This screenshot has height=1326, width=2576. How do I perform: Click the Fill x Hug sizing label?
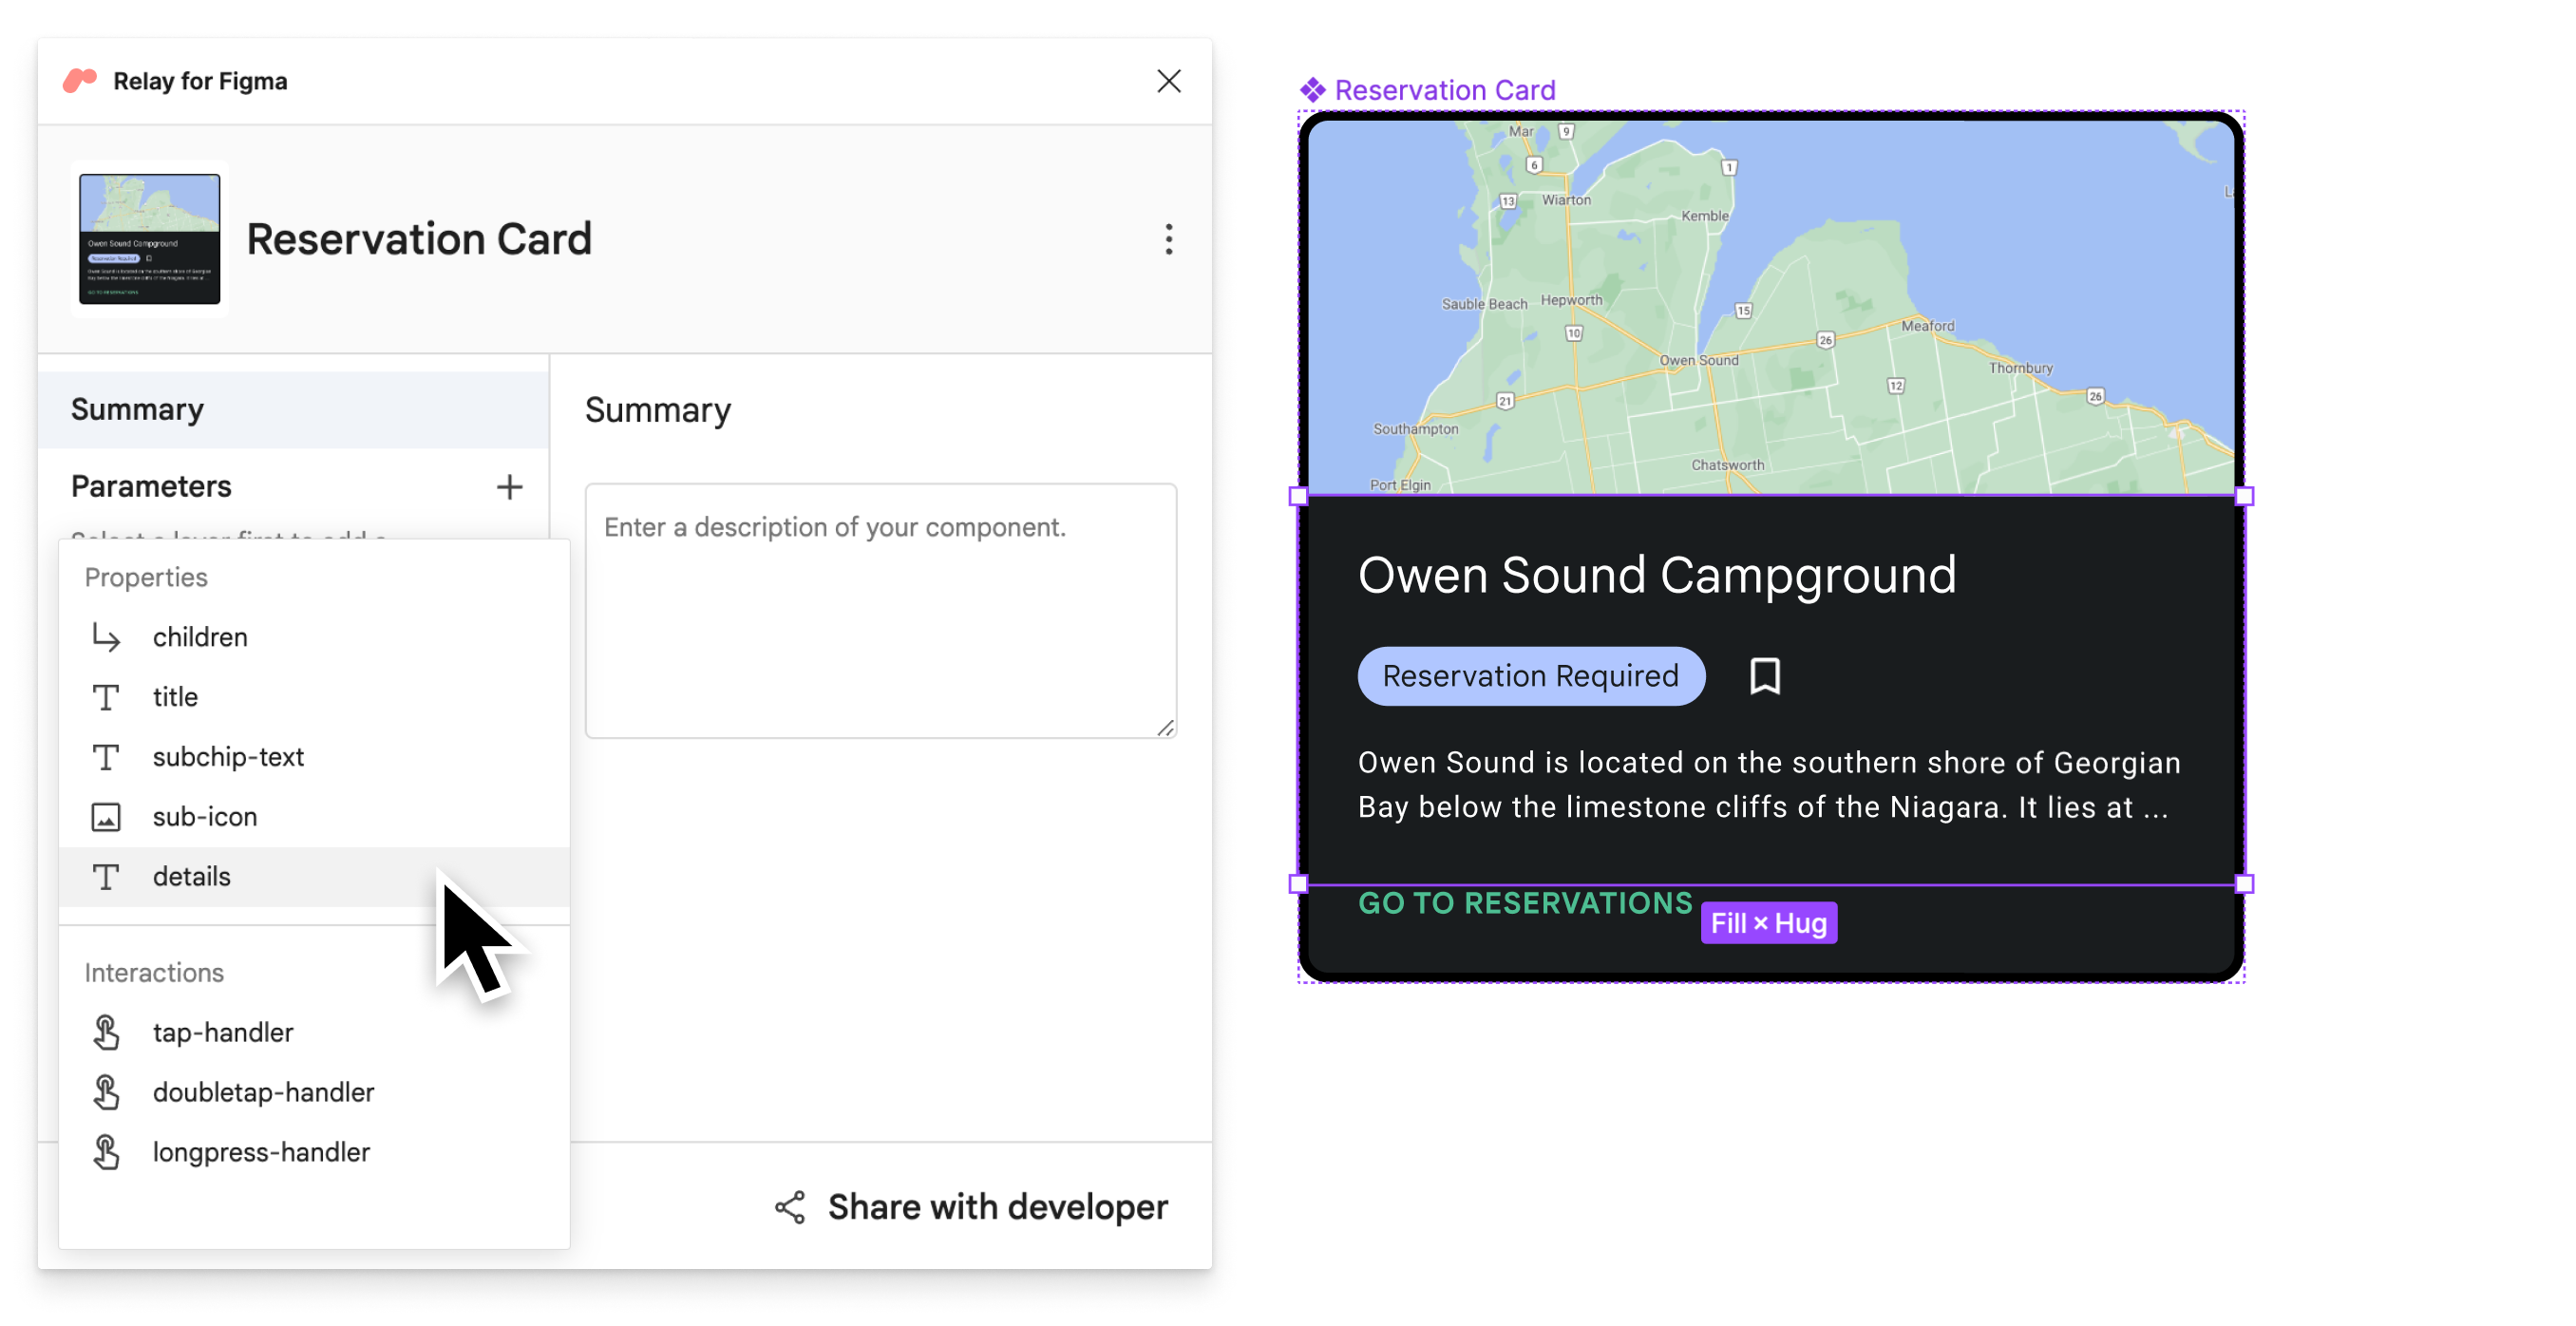point(1770,923)
